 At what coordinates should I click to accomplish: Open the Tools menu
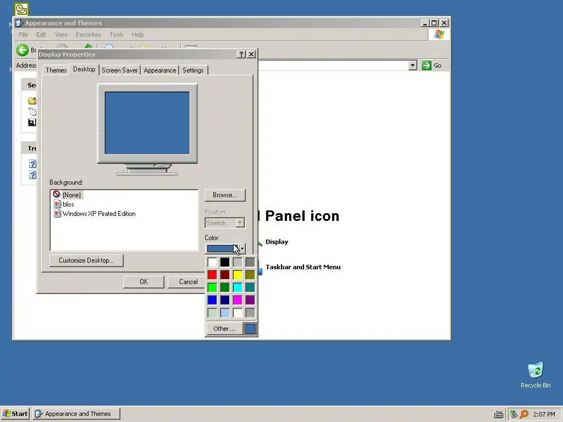117,35
